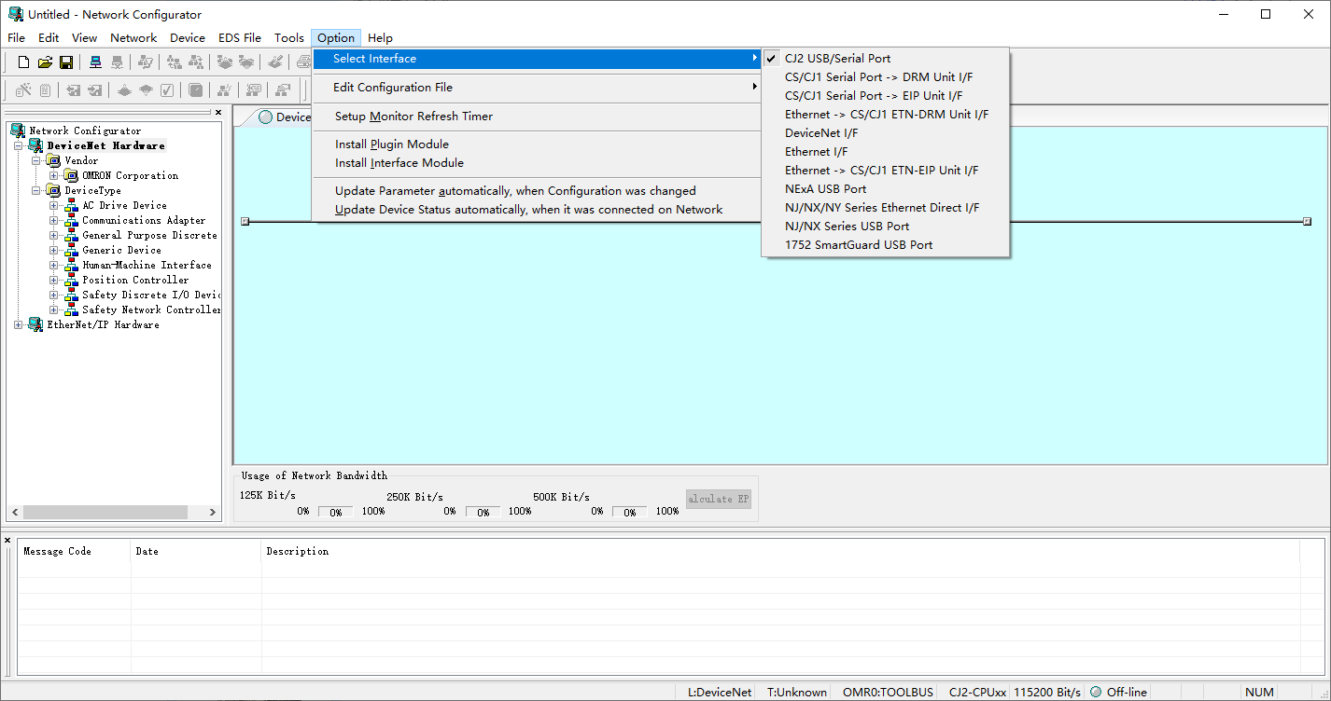Image resolution: width=1331 pixels, height=701 pixels.
Task: Click the EtherNet/IP Hardware computer icon
Action: point(35,324)
